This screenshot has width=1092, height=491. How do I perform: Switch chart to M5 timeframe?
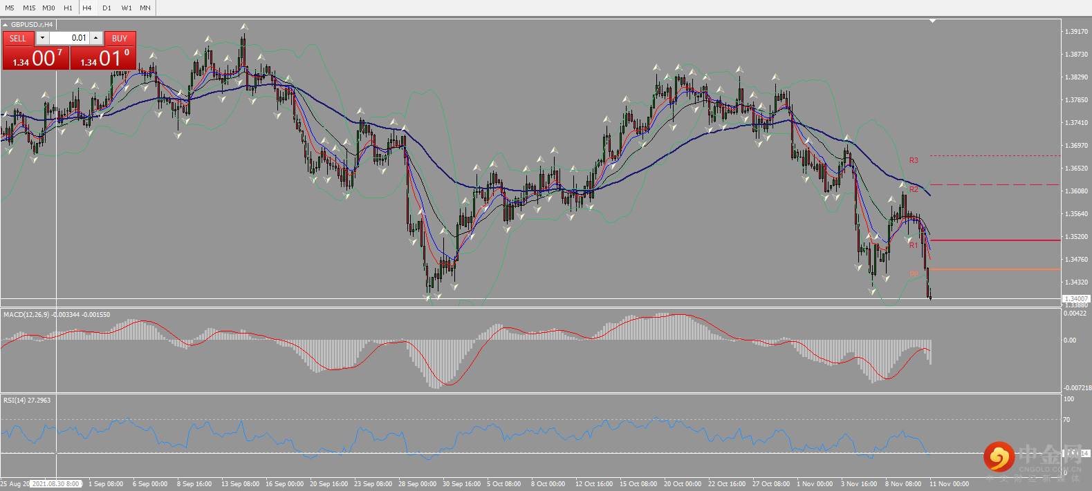(x=10, y=8)
